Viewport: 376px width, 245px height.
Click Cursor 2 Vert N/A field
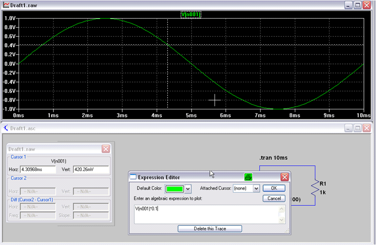click(91, 192)
